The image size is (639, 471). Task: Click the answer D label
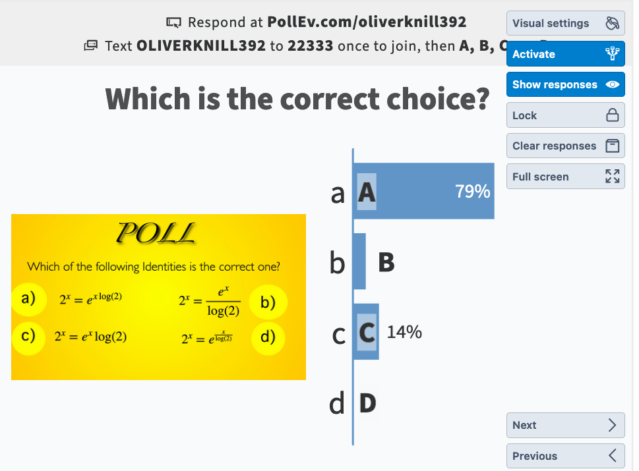pos(367,402)
